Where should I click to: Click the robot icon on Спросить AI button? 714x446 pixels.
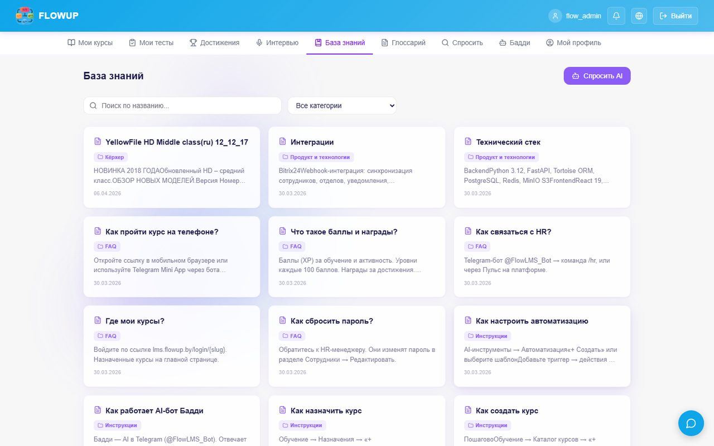click(x=576, y=76)
